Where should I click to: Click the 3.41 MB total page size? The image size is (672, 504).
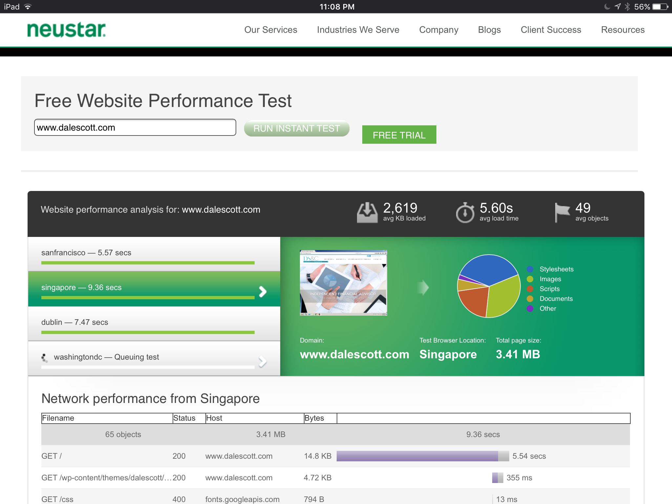click(x=518, y=354)
